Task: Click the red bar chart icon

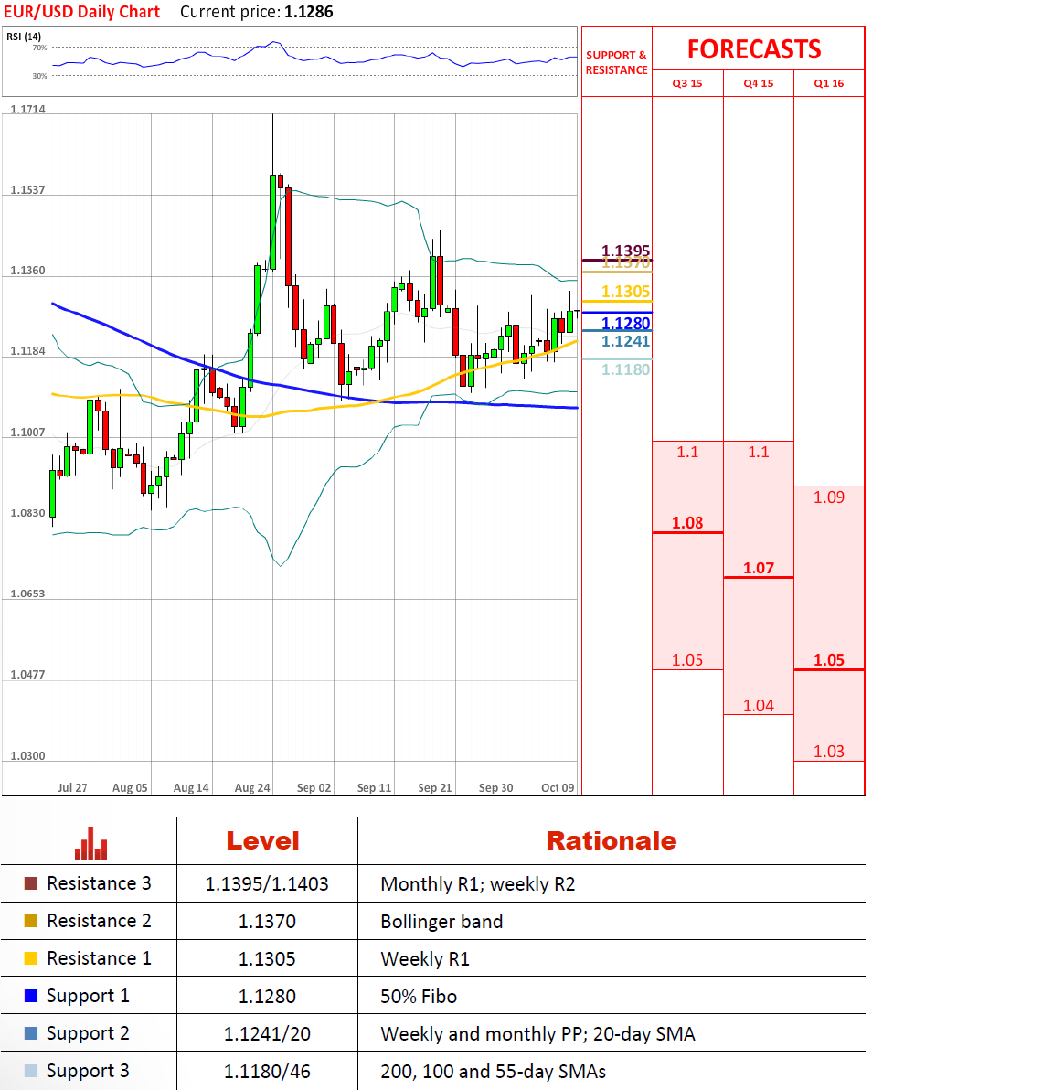Action: tap(91, 843)
